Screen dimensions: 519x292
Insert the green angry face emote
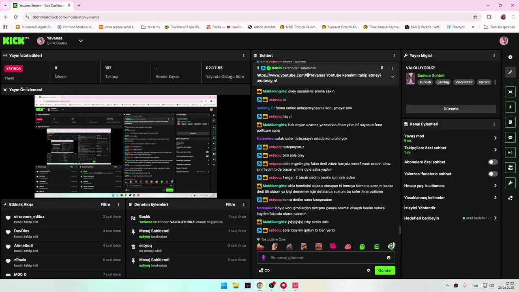coord(377,247)
